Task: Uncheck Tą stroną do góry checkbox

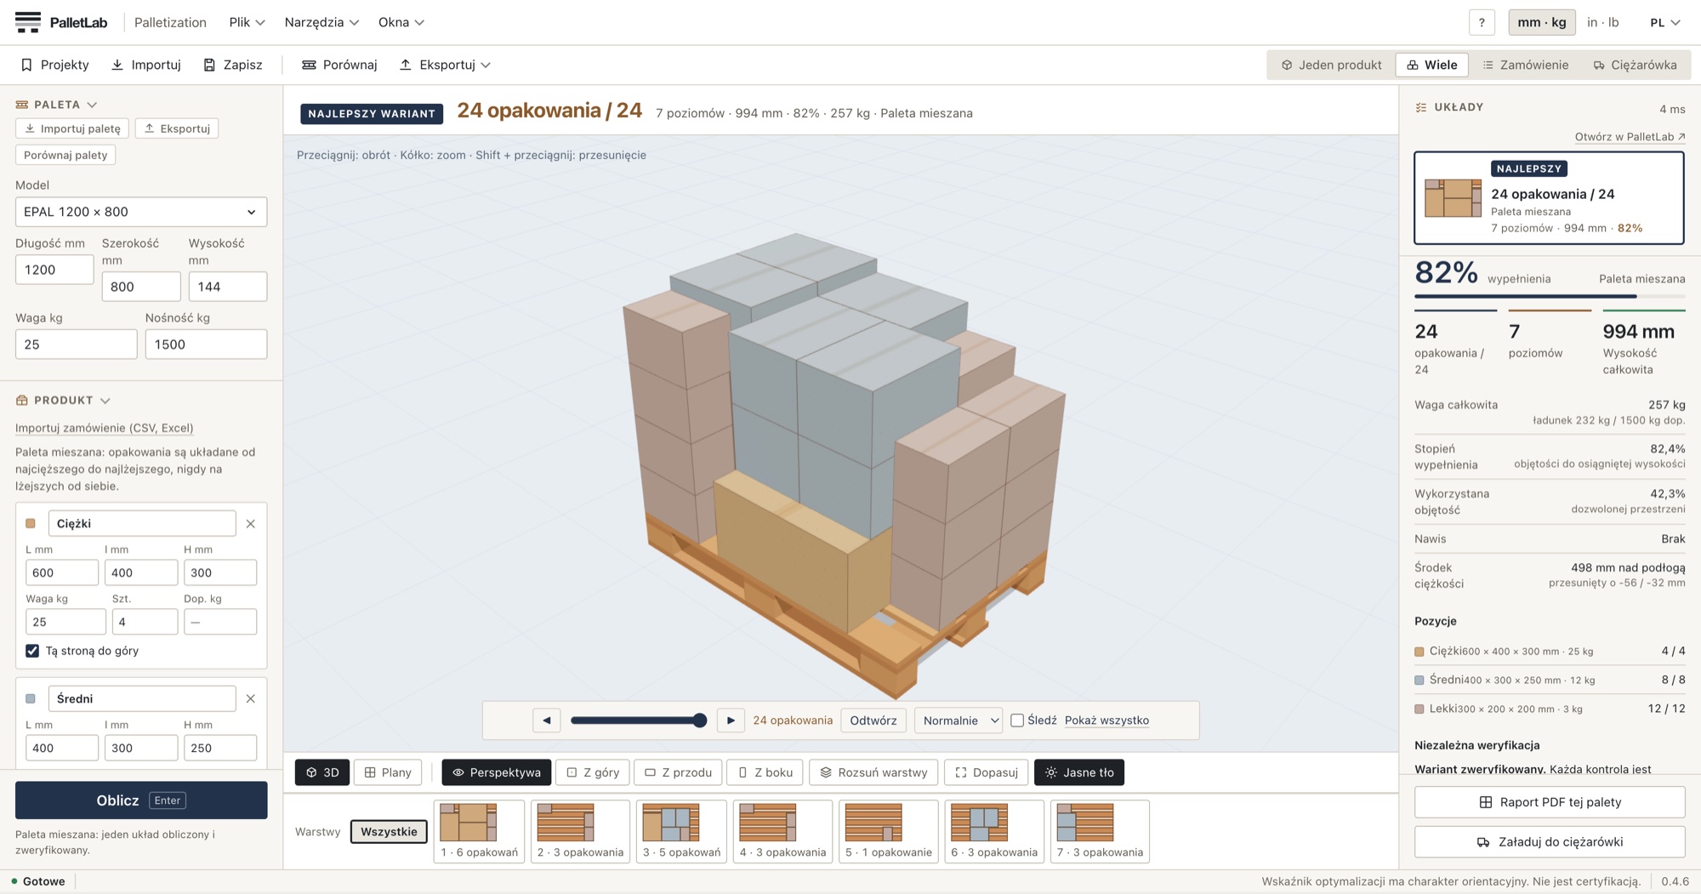Action: point(32,651)
